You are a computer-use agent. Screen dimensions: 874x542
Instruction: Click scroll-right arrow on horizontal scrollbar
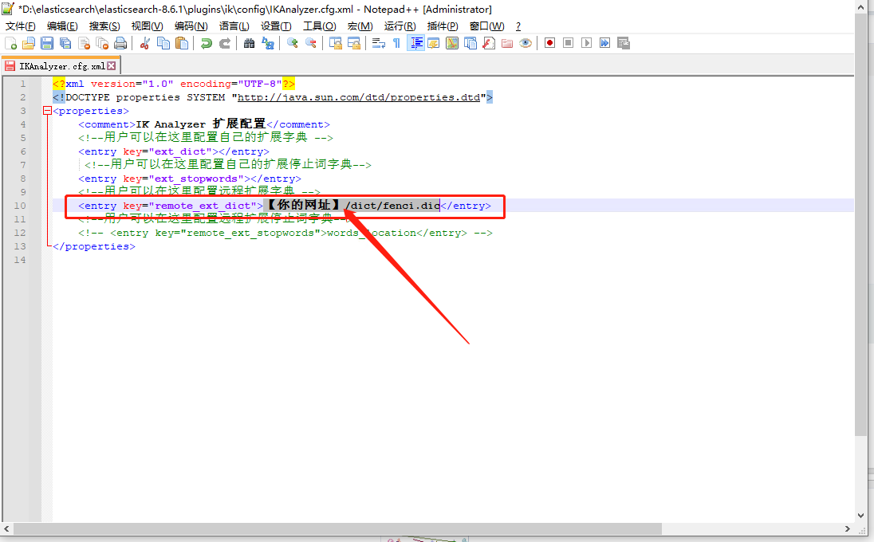coord(847,528)
